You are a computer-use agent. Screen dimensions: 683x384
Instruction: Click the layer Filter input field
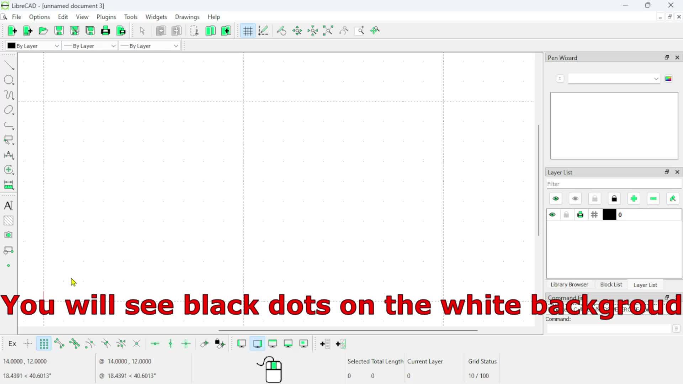(614, 184)
